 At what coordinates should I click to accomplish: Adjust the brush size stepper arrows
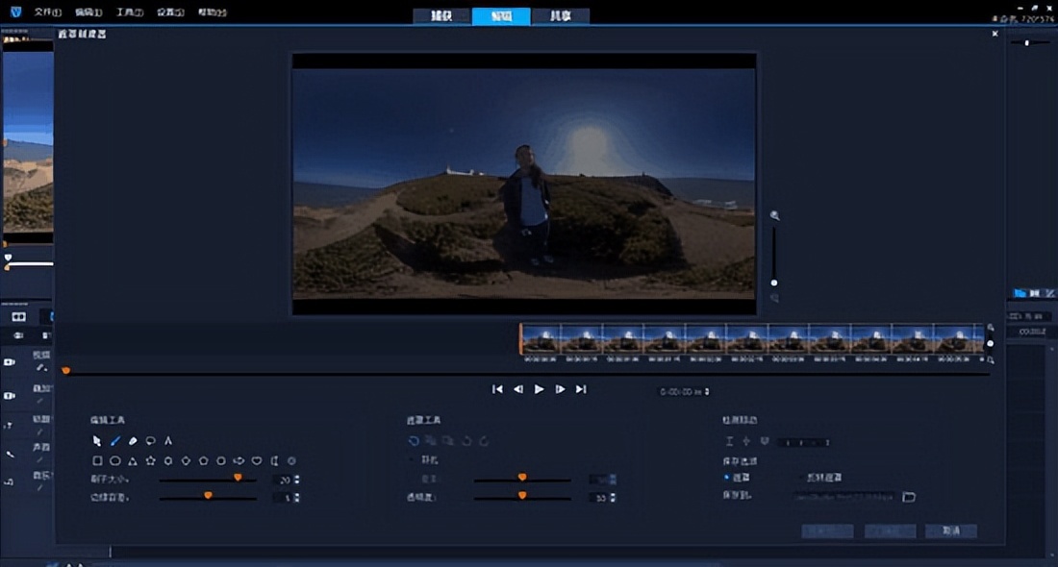[x=297, y=480]
